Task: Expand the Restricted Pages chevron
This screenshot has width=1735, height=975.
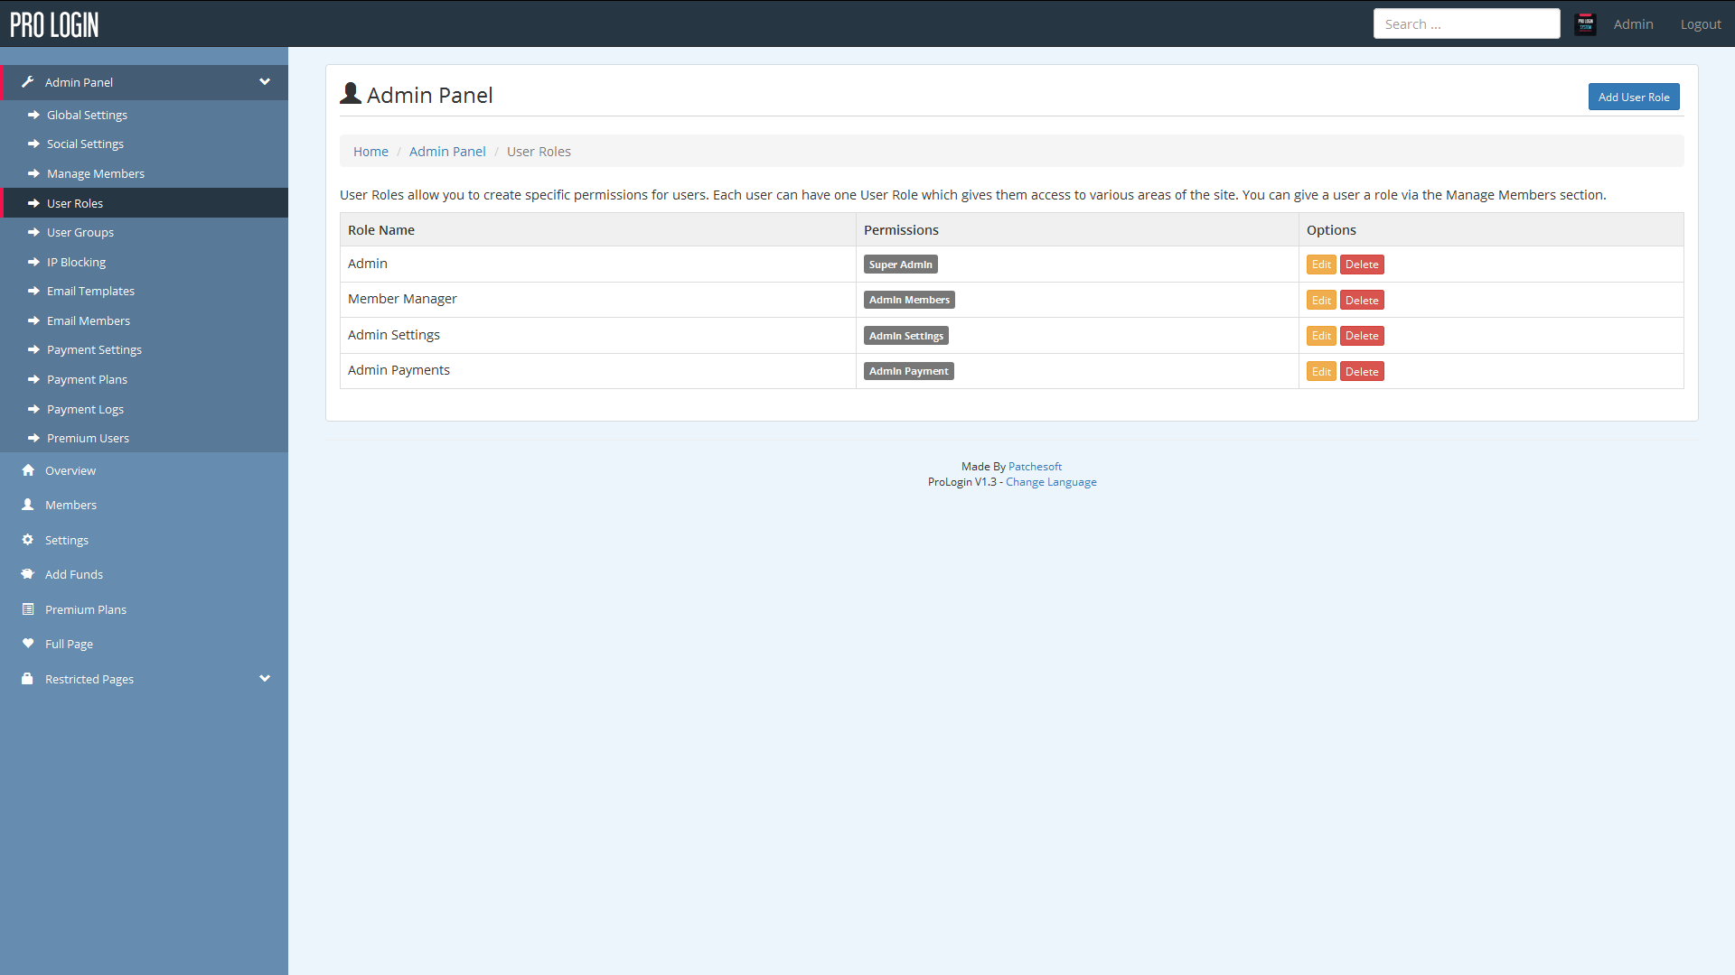Action: point(265,679)
